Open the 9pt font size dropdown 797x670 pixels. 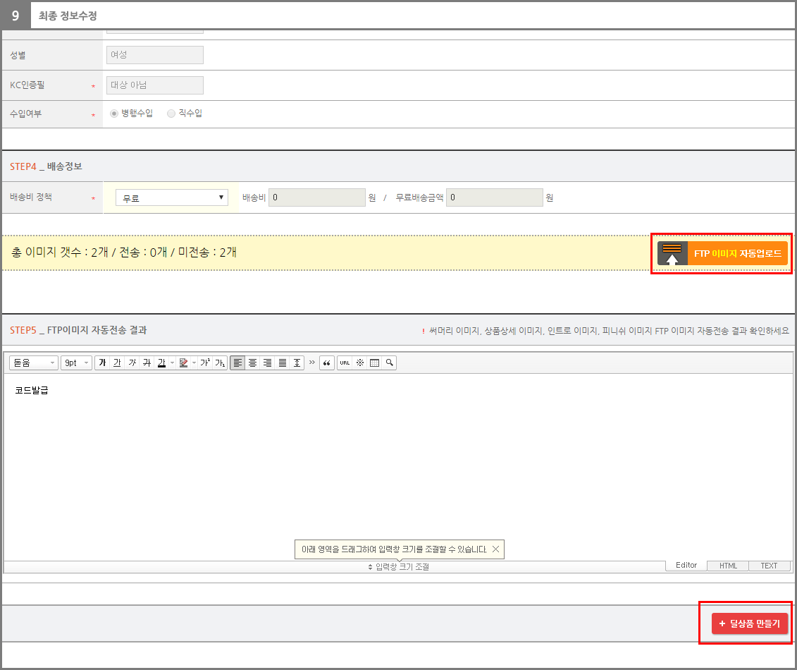click(x=76, y=363)
